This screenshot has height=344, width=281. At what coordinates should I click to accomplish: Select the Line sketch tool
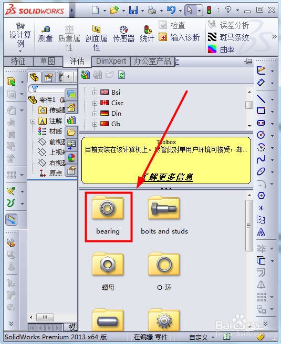pos(261,99)
